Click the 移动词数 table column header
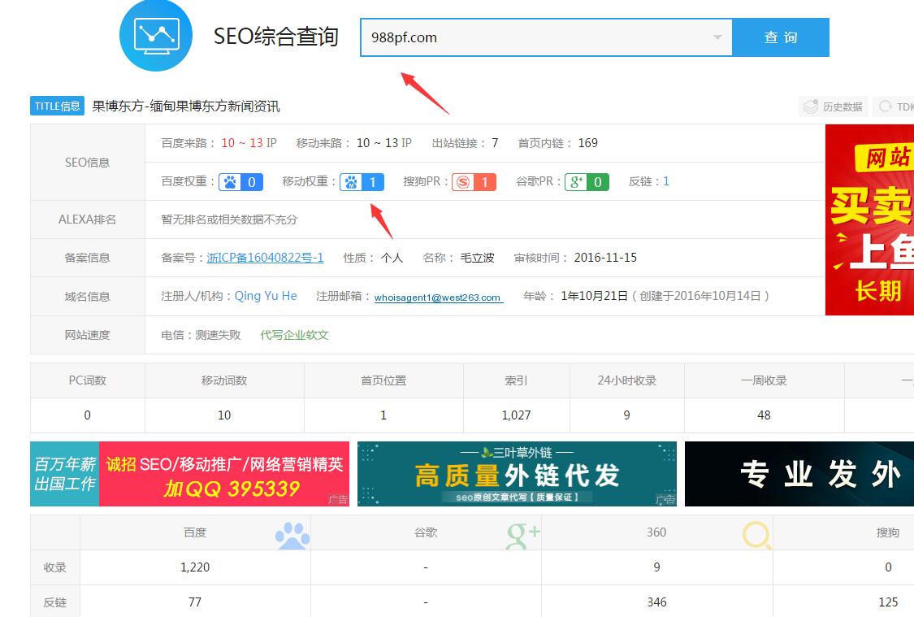The height and width of the screenshot is (617, 914). [x=224, y=380]
